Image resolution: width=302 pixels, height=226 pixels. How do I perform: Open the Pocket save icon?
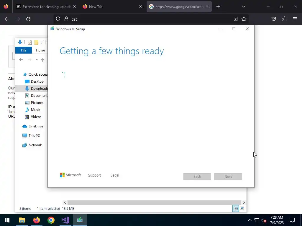(273, 19)
